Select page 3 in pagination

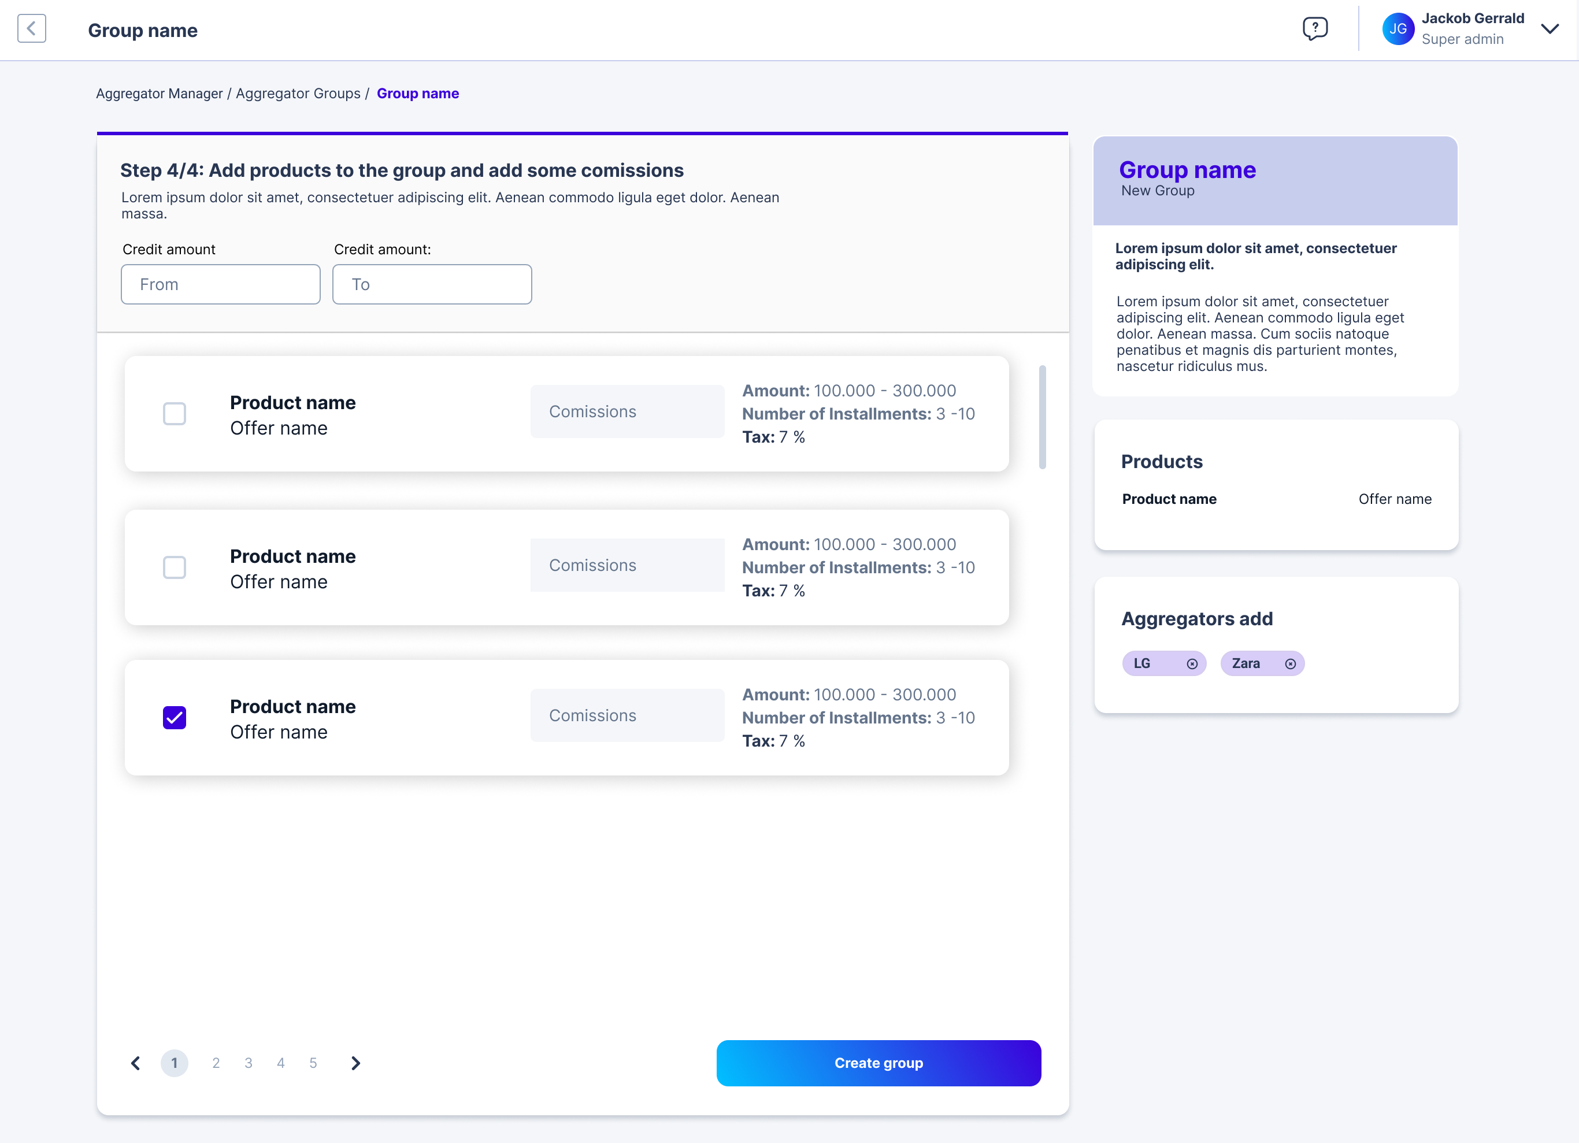[x=249, y=1063]
